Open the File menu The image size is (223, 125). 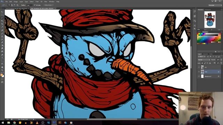6,1
